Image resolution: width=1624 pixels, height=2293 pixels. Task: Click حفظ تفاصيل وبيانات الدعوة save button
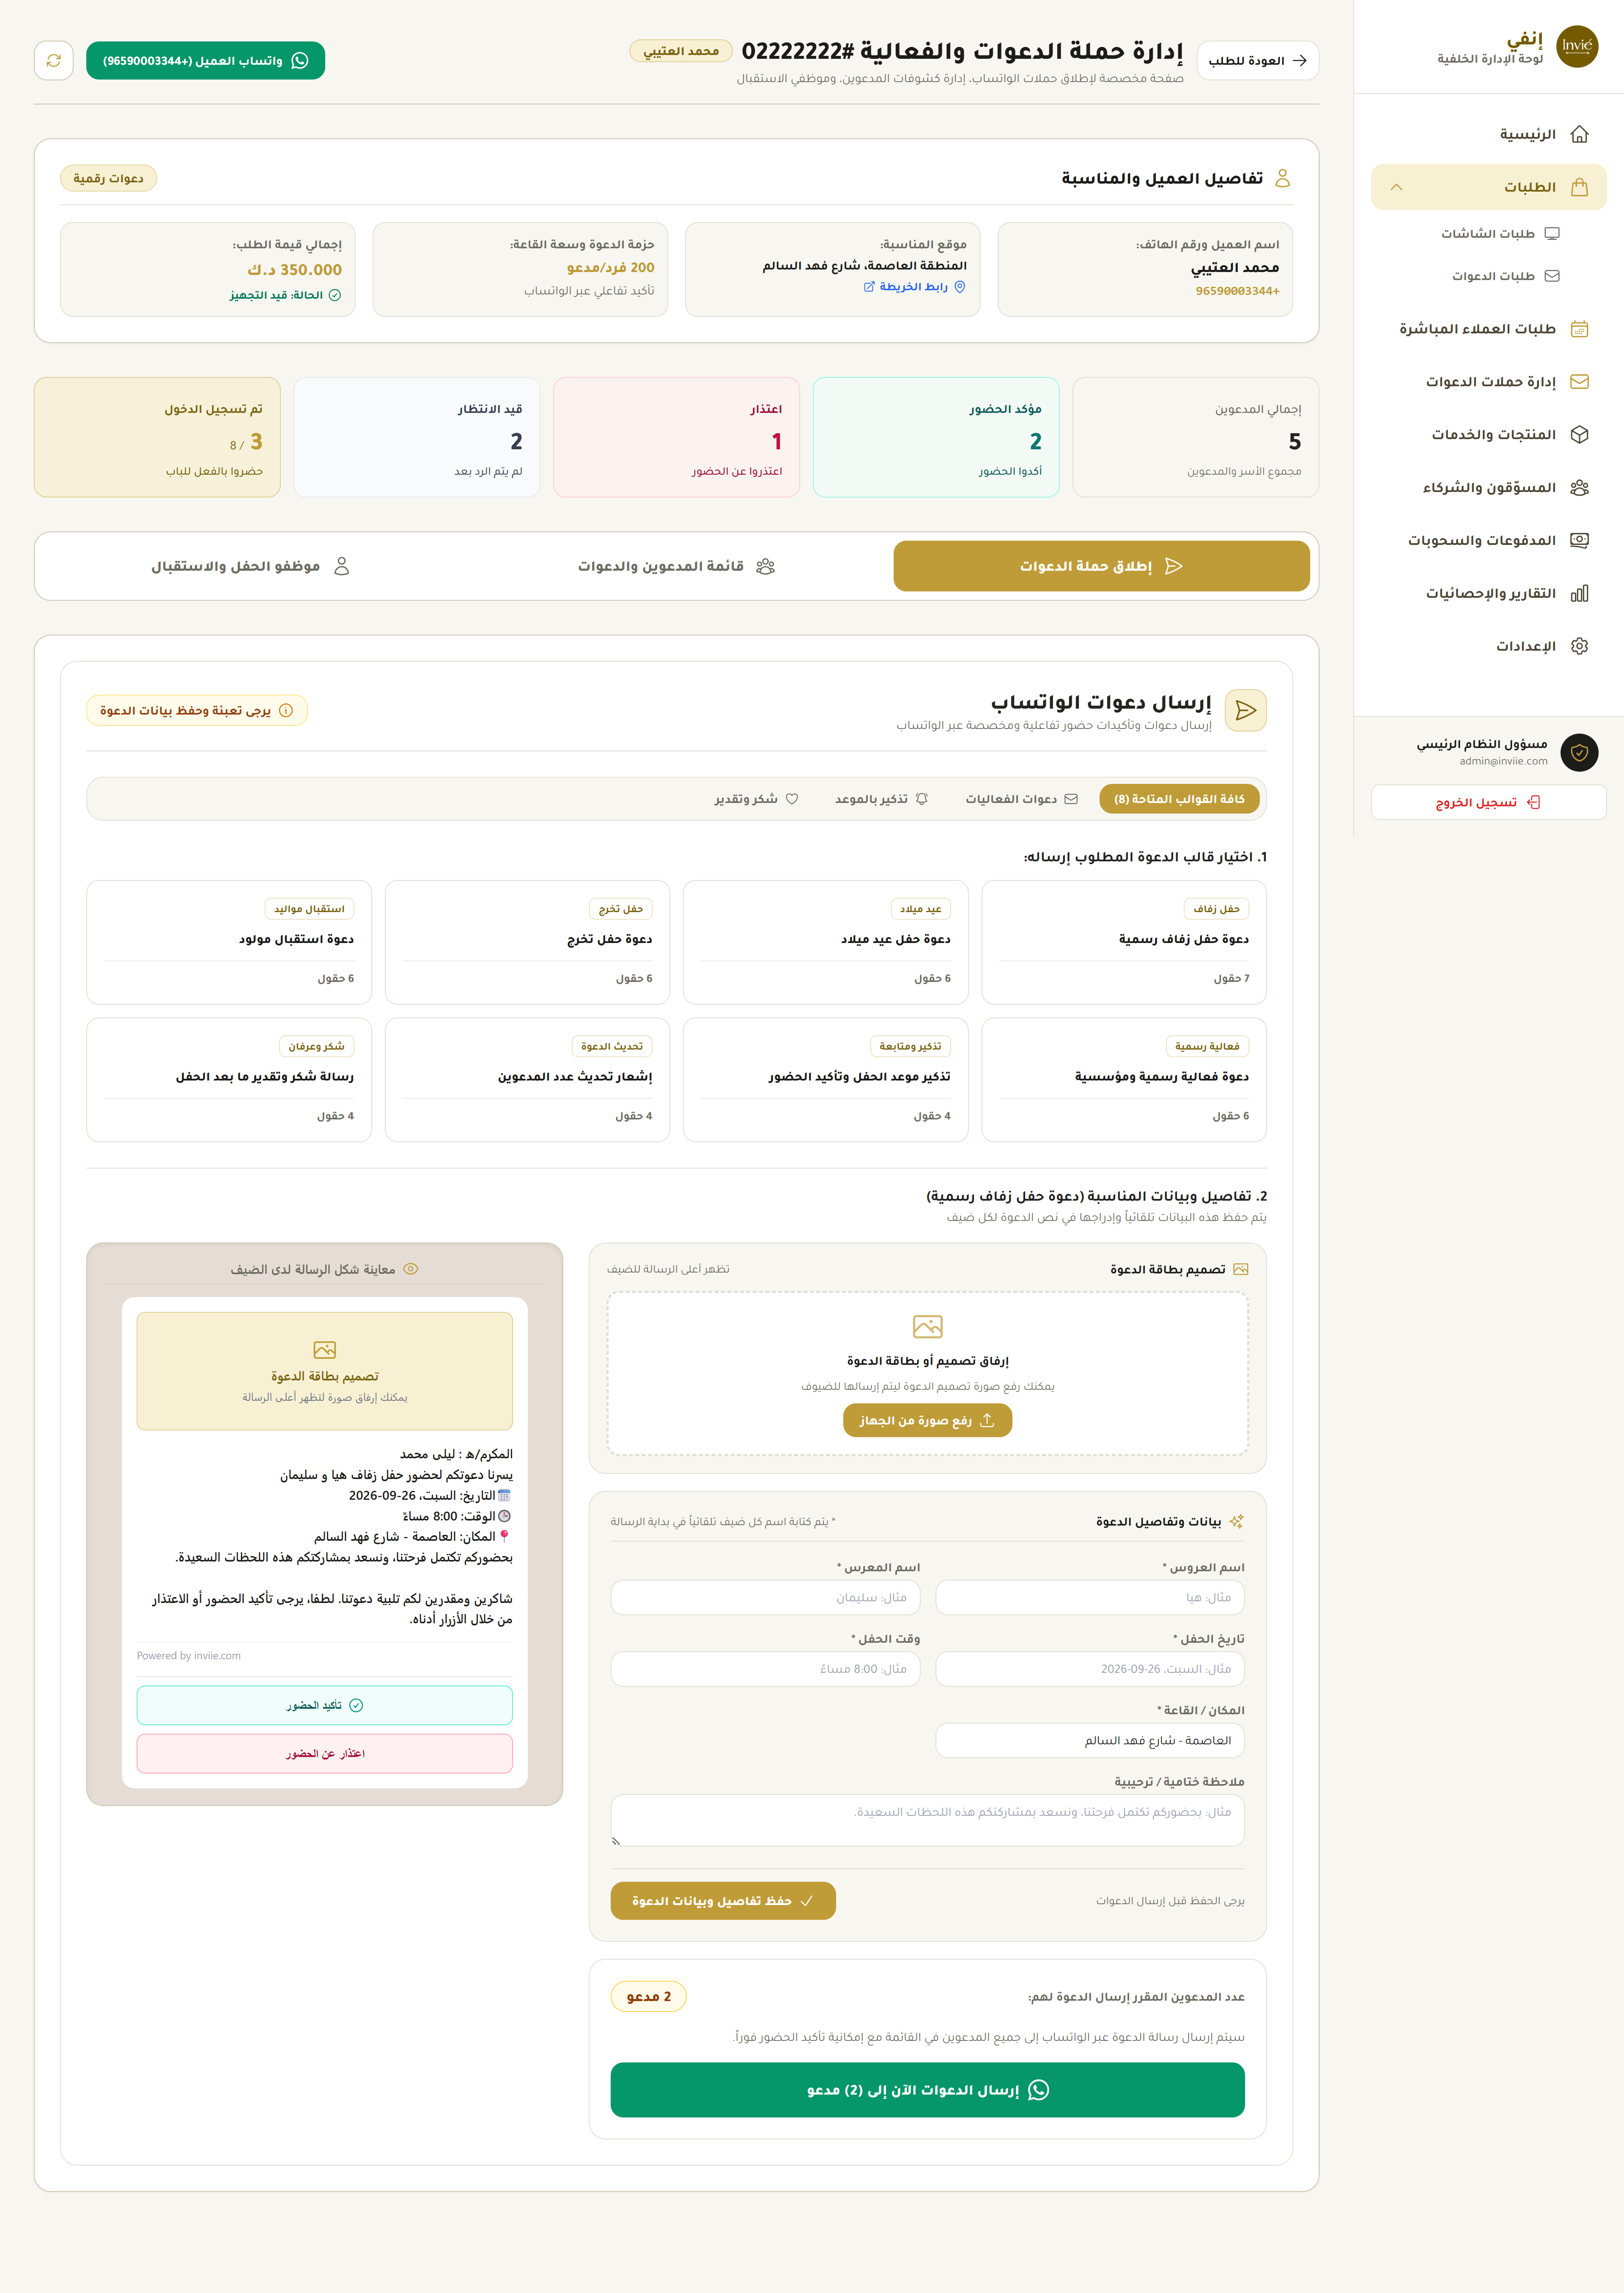(x=723, y=1901)
